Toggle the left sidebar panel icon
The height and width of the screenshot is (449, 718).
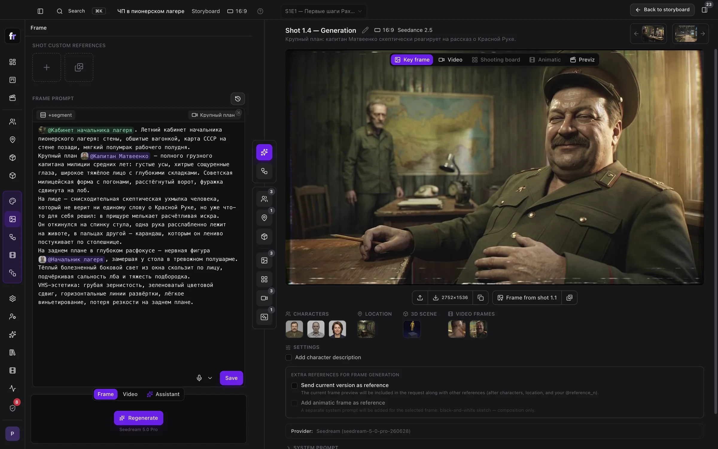tap(40, 11)
